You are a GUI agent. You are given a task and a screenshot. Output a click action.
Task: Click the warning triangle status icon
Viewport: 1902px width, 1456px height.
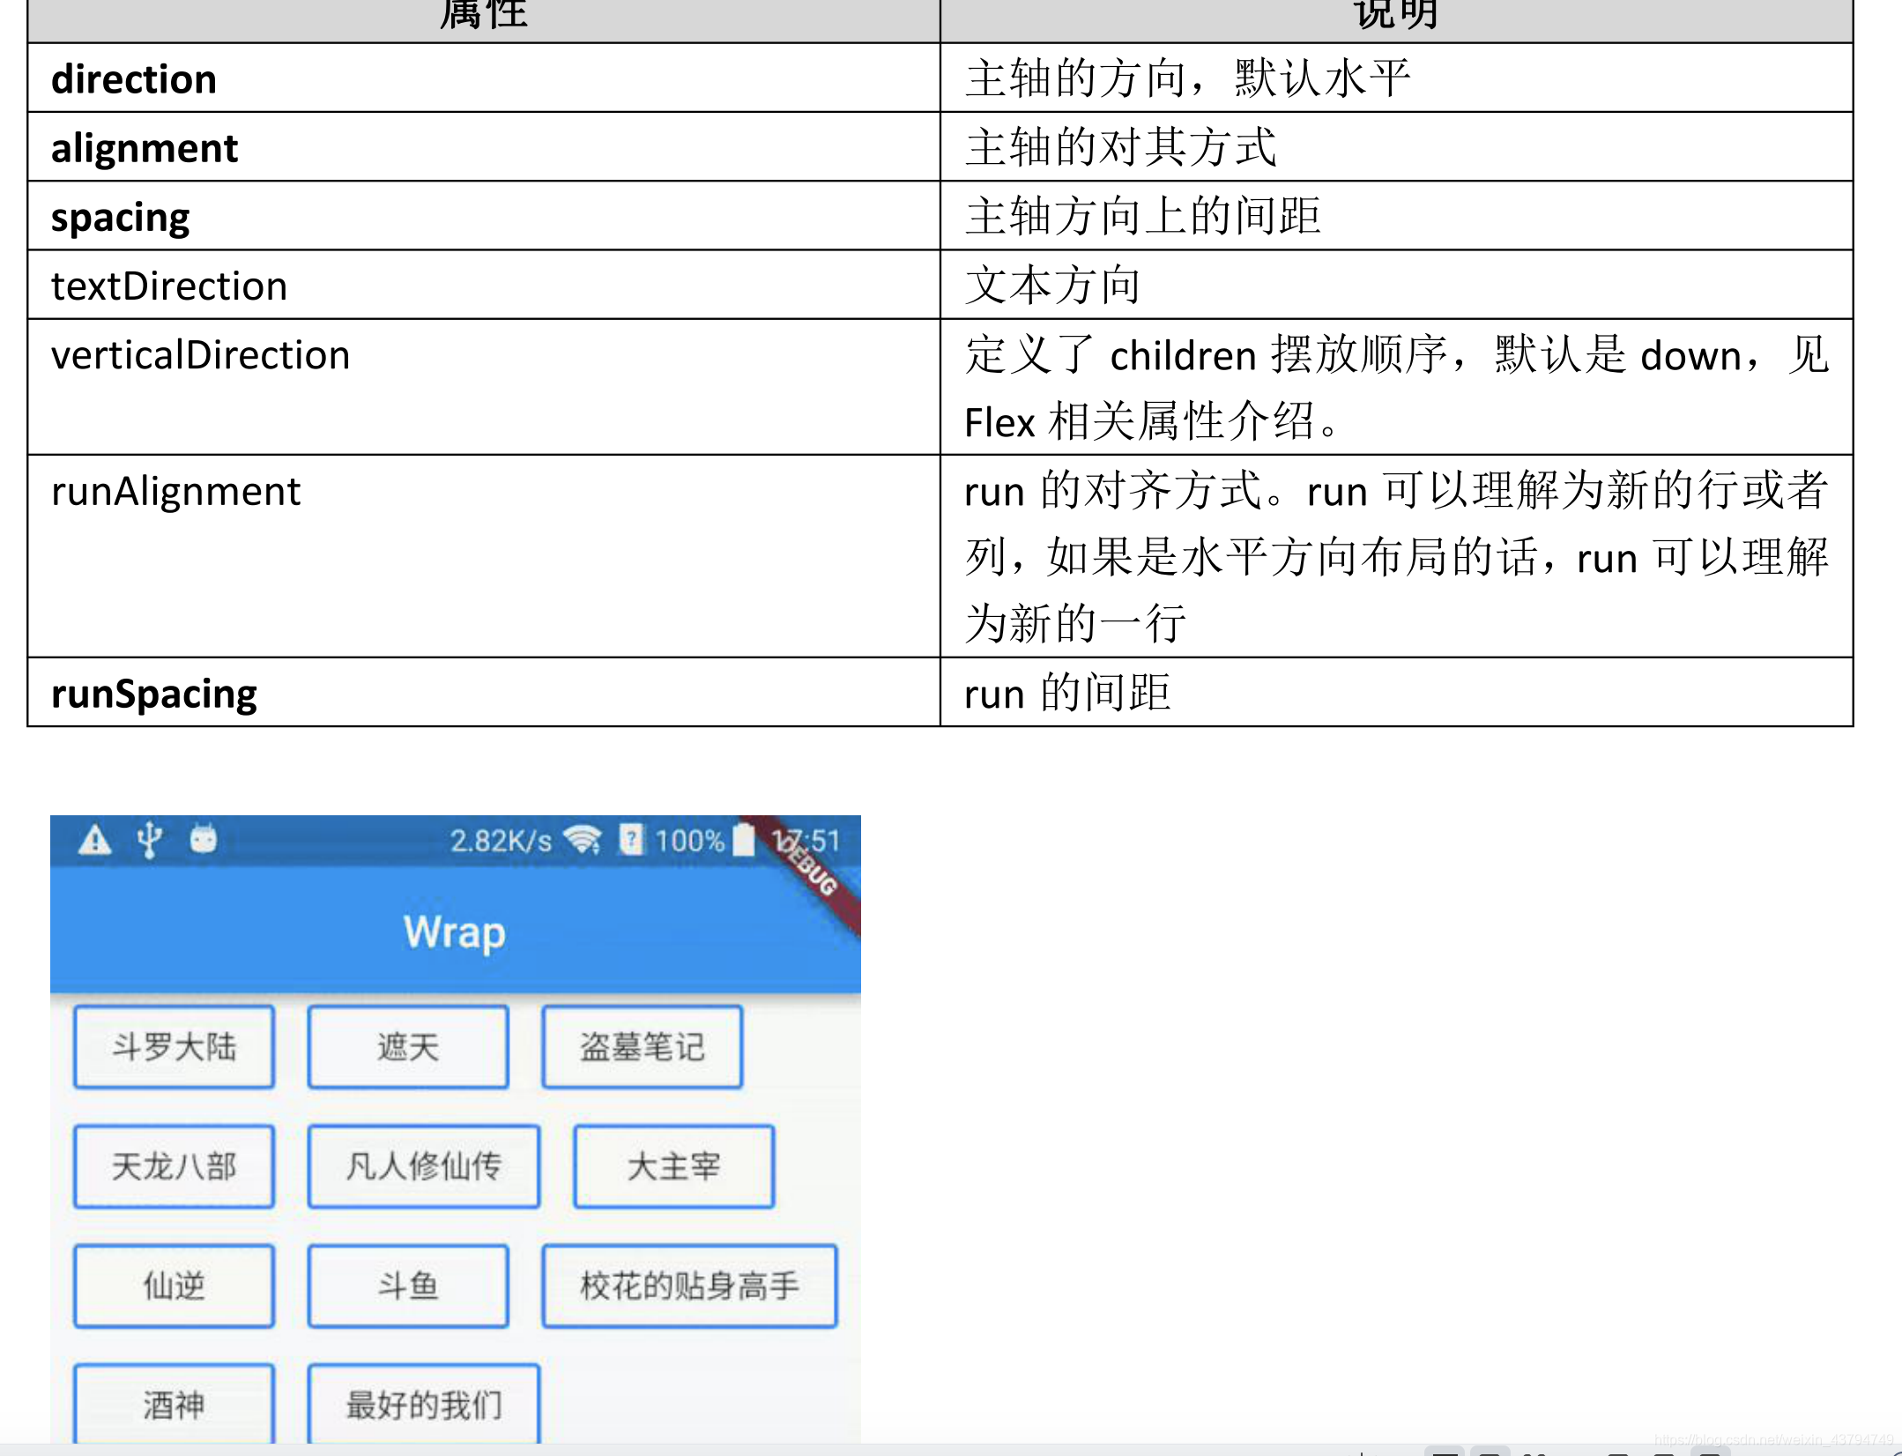[x=94, y=840]
